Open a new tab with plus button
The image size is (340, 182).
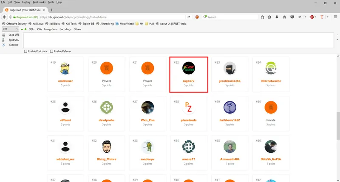[51, 10]
